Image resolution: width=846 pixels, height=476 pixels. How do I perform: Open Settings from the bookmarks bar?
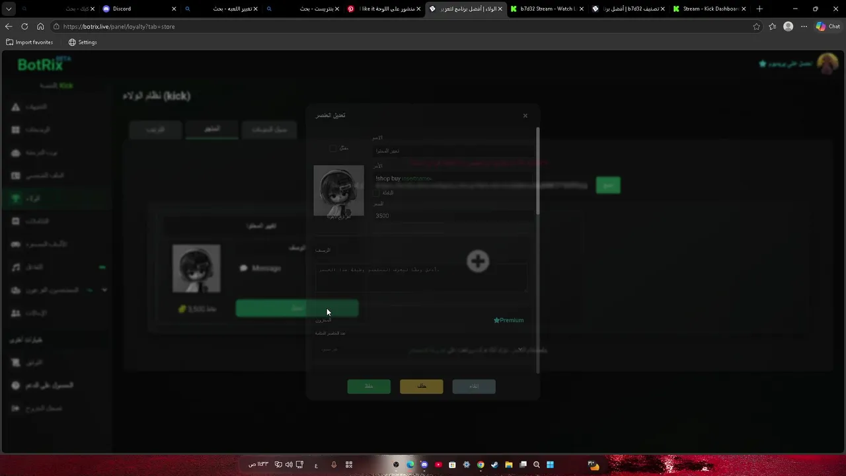click(x=83, y=42)
